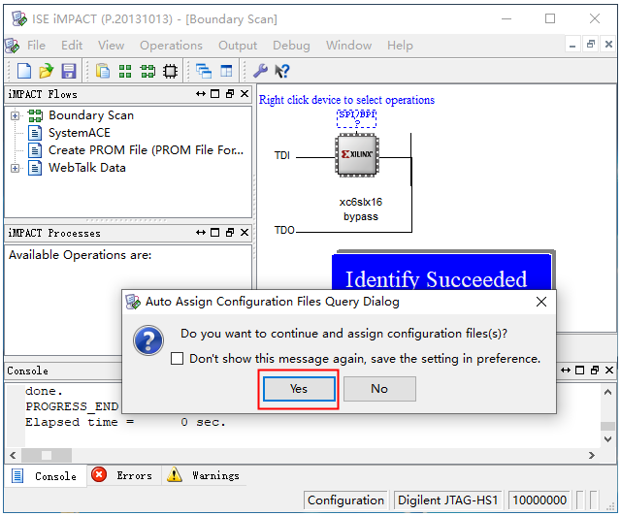Click the Save floppy disk icon
The height and width of the screenshot is (516, 621).
point(68,71)
